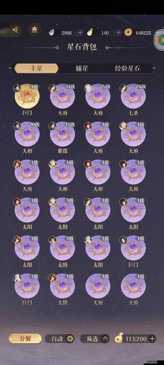Select the 太阴 star stone in last row
The image size is (164, 365).
62,286
